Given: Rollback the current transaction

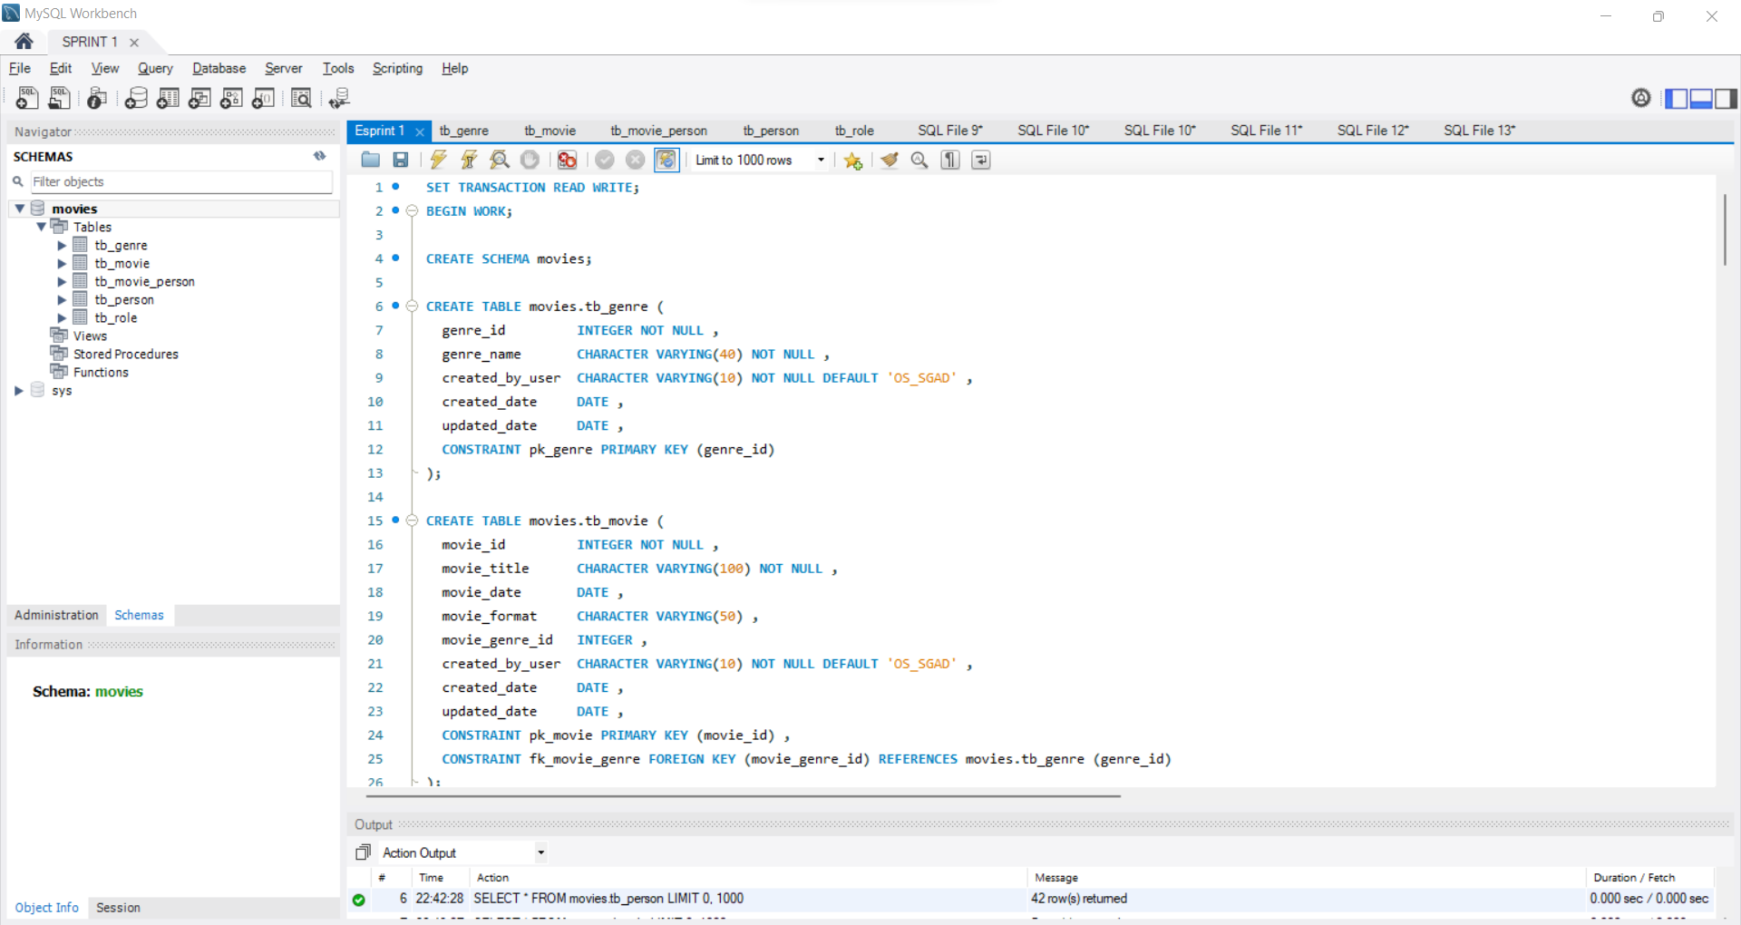Looking at the screenshot, I should (635, 160).
